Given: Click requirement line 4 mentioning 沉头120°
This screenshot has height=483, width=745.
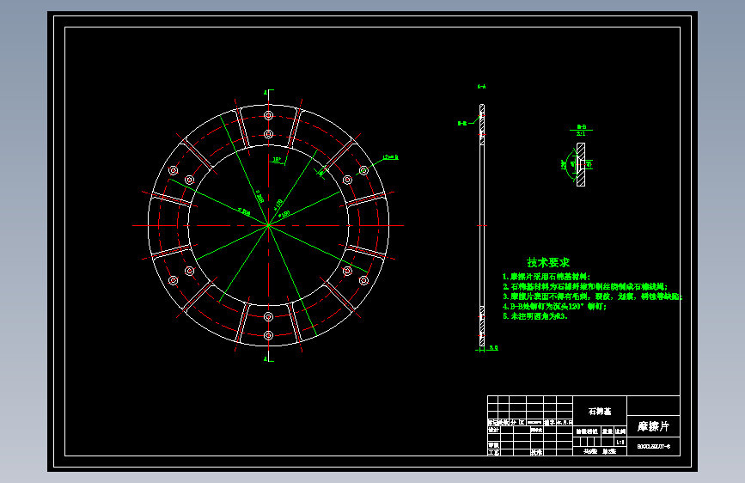Looking at the screenshot, I should [x=554, y=307].
